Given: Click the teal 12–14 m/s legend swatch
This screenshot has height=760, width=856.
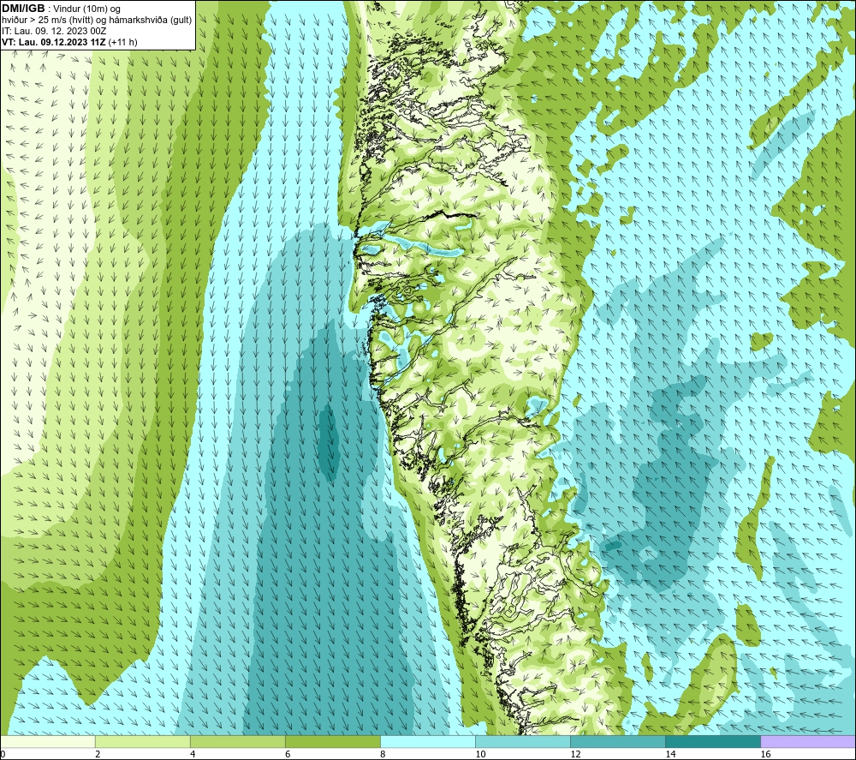Looking at the screenshot, I should pos(618,741).
